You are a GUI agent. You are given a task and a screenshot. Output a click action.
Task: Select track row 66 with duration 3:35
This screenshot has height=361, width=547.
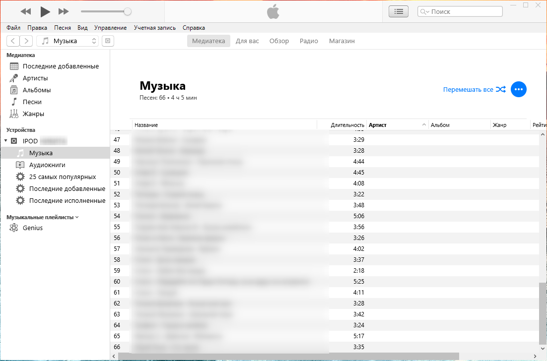tap(325, 347)
